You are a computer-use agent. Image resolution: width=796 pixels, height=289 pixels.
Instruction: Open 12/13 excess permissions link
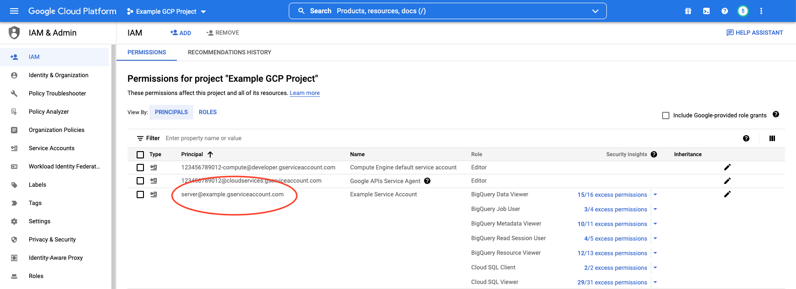(x=612, y=253)
